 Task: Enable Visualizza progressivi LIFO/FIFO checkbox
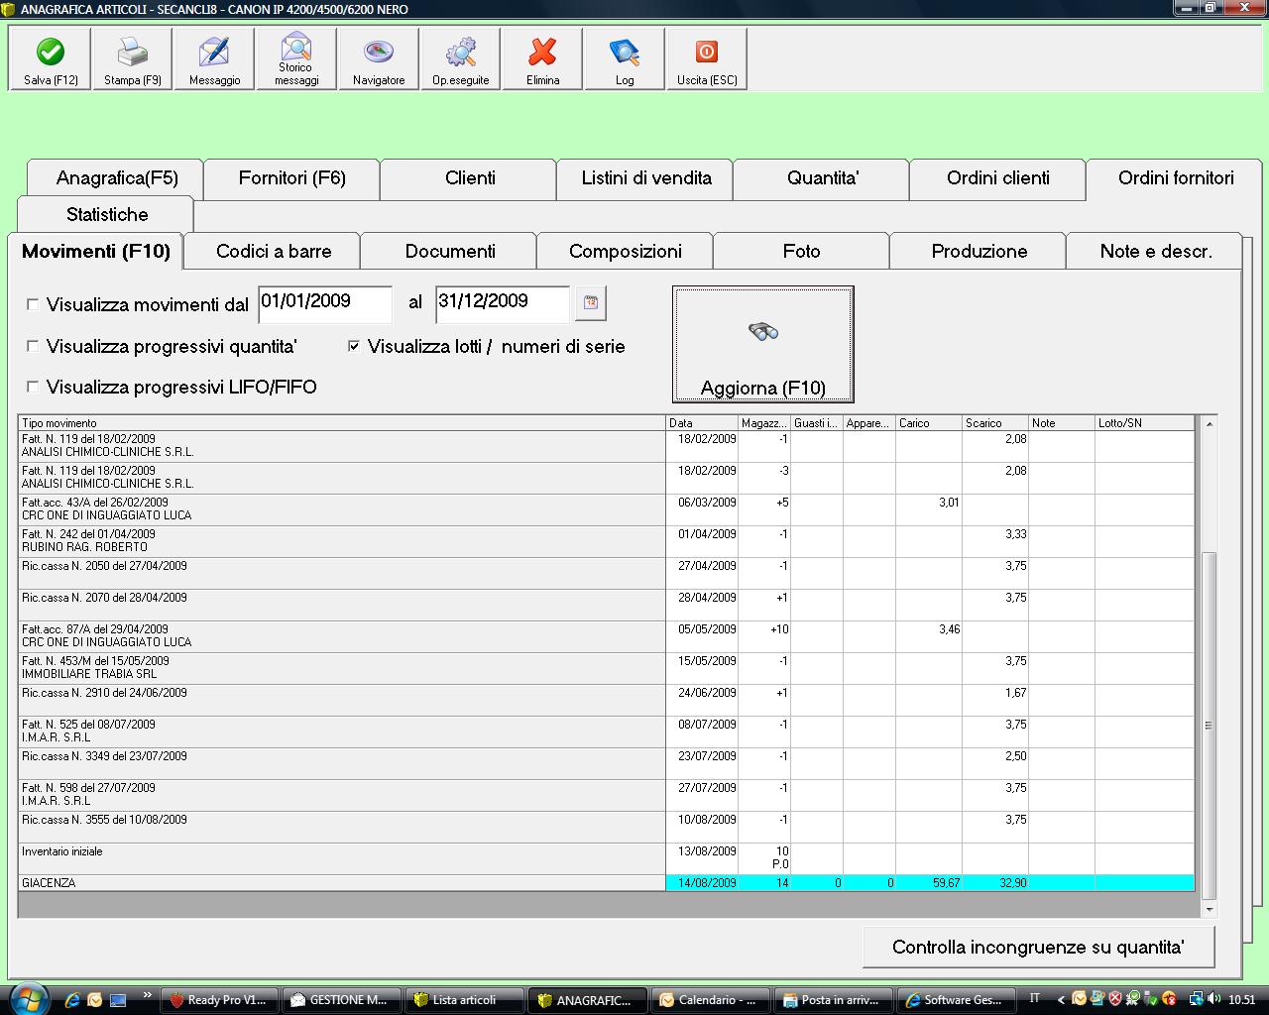(x=33, y=387)
